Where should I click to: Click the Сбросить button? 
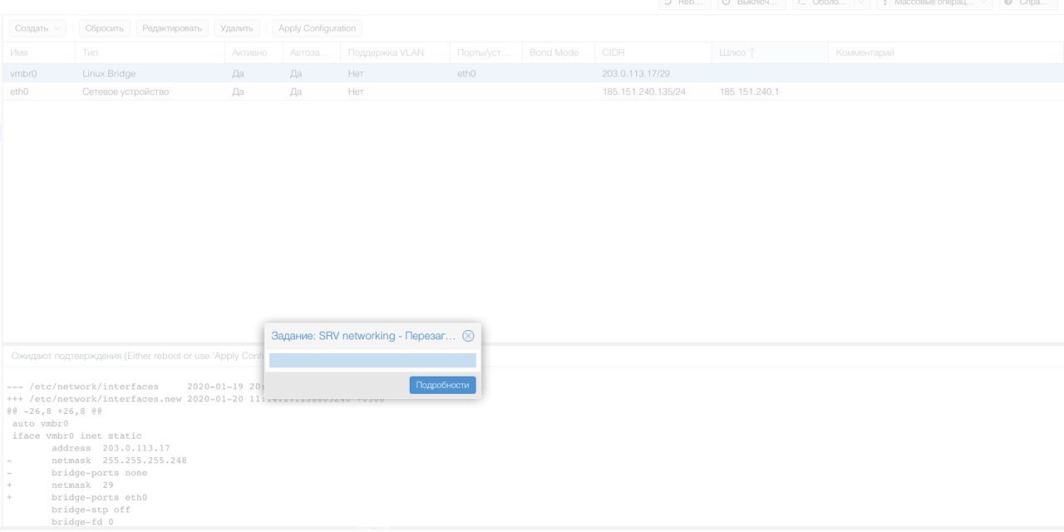[x=104, y=28]
